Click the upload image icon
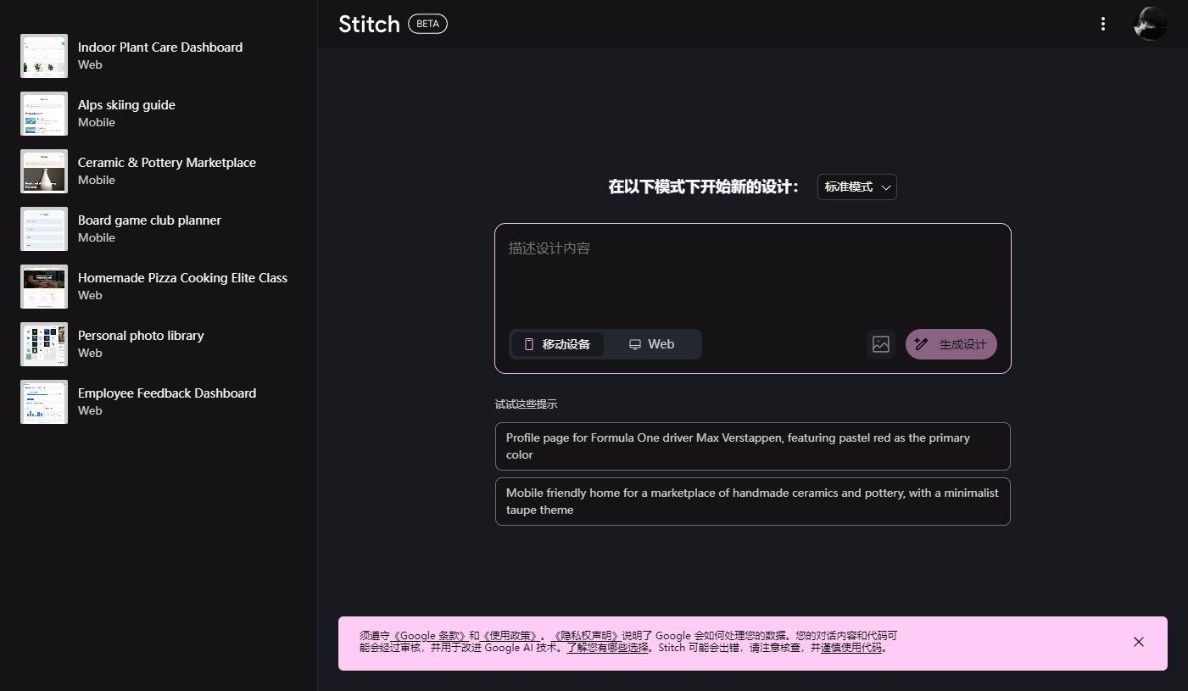This screenshot has width=1188, height=691. (881, 344)
